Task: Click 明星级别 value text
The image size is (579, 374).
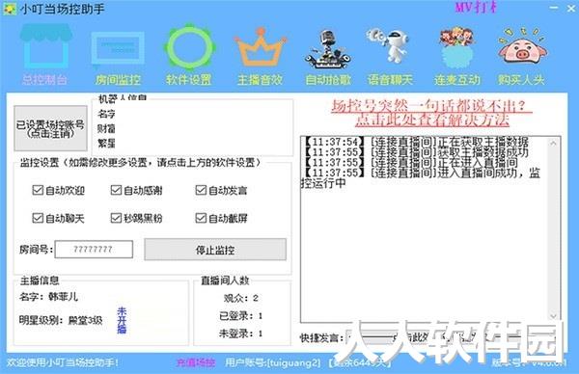Action: pos(85,320)
